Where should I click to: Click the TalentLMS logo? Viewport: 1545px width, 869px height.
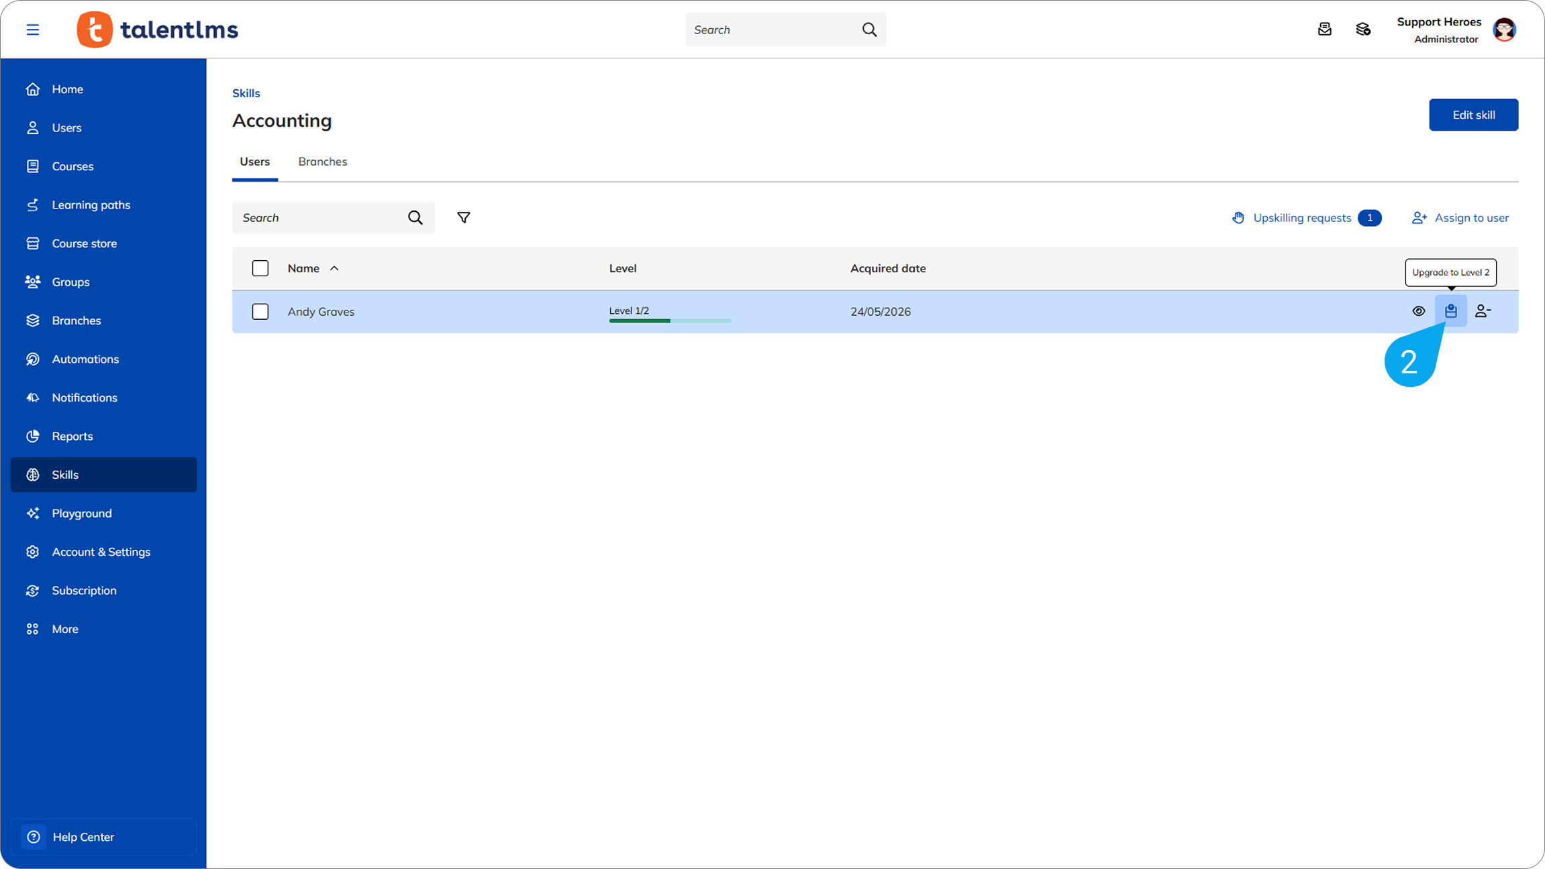click(x=157, y=30)
